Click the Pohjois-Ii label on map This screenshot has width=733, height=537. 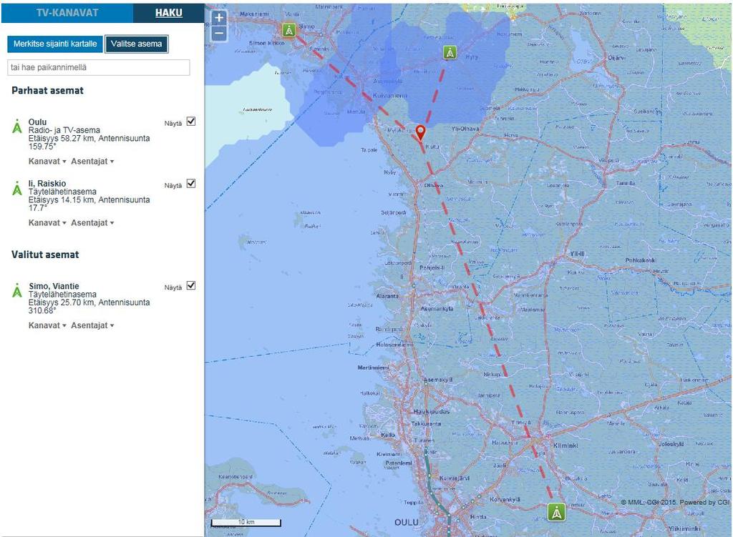coord(432,268)
